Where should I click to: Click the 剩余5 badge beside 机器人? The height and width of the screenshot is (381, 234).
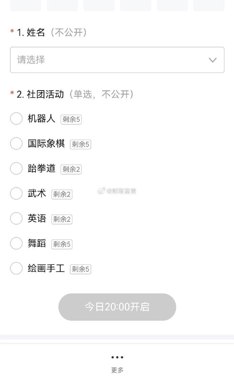pyautogui.click(x=71, y=119)
